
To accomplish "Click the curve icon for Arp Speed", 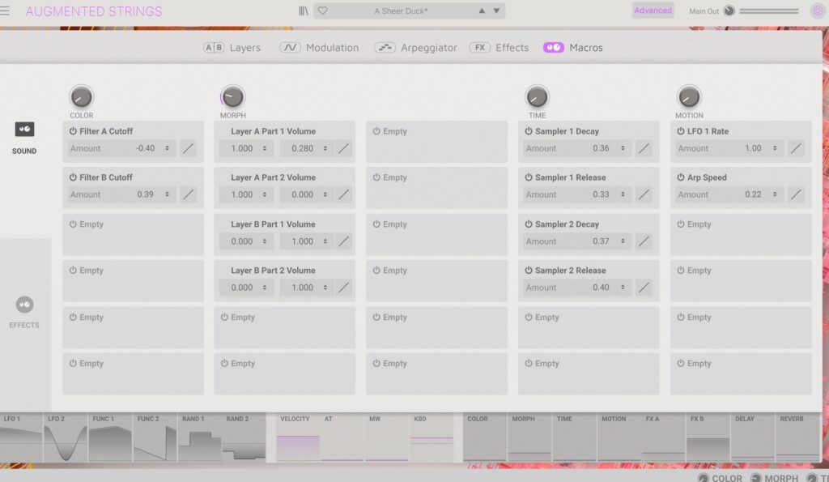I will tap(796, 194).
